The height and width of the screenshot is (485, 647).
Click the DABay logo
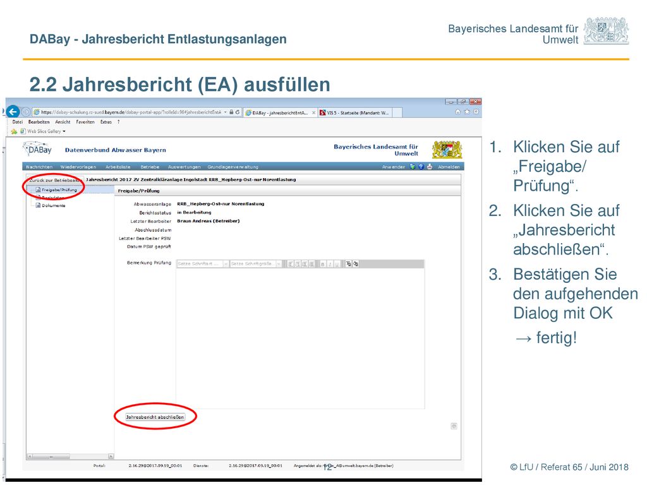(x=37, y=149)
